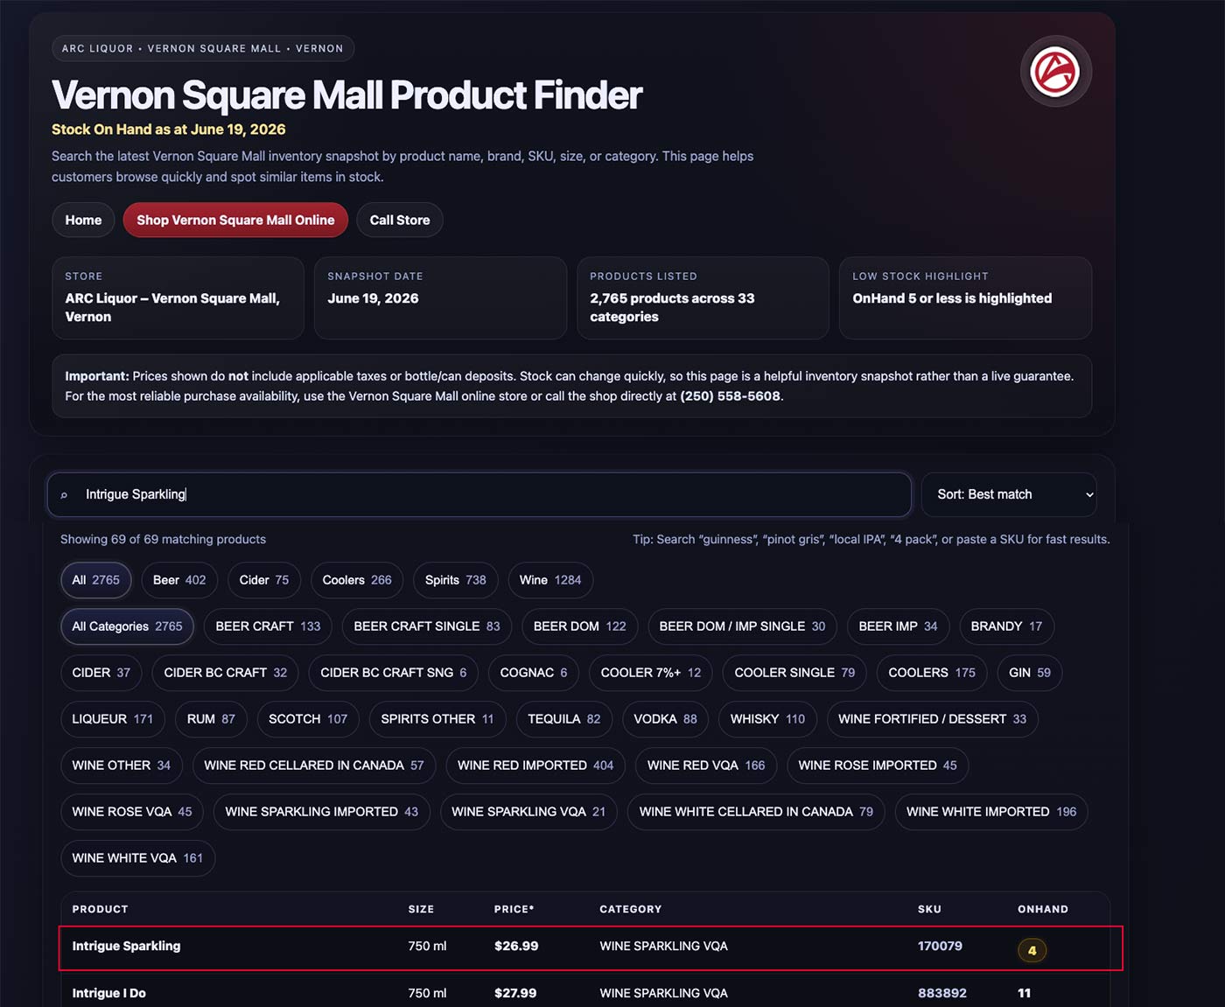The height and width of the screenshot is (1007, 1225).
Task: Click the Intrigue Sparkling search field
Action: (x=479, y=494)
